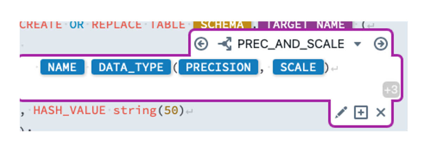Select the SCALE parameter token

coord(298,67)
